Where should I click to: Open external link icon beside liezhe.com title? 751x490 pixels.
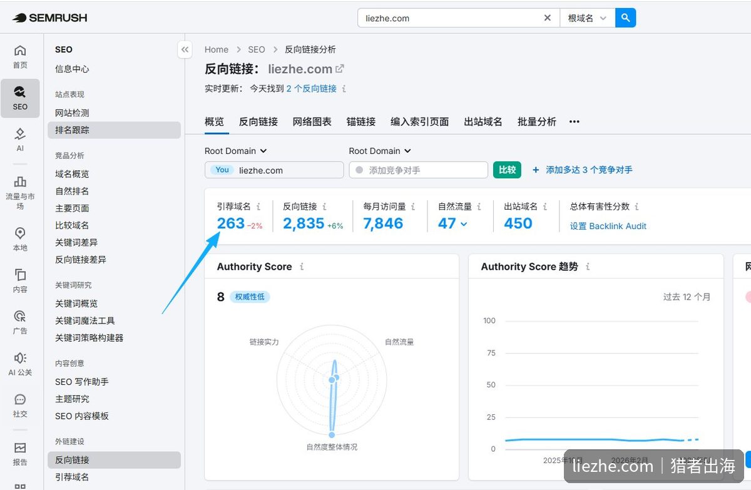[340, 69]
